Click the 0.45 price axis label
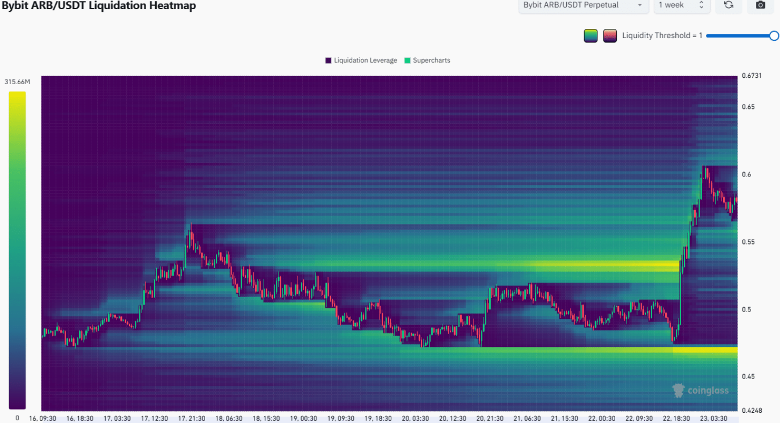Screen dimensions: 780x423 [x=748, y=376]
